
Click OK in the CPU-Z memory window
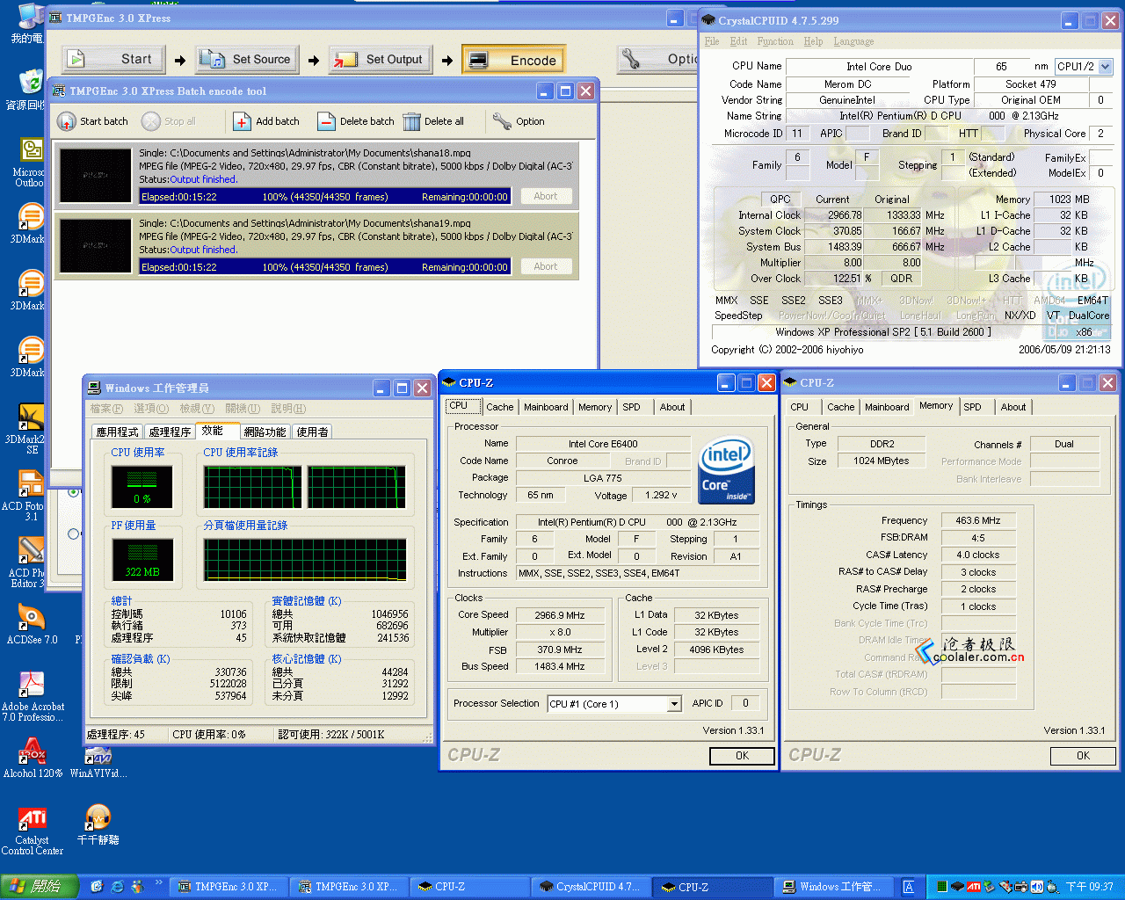pyautogui.click(x=1083, y=756)
